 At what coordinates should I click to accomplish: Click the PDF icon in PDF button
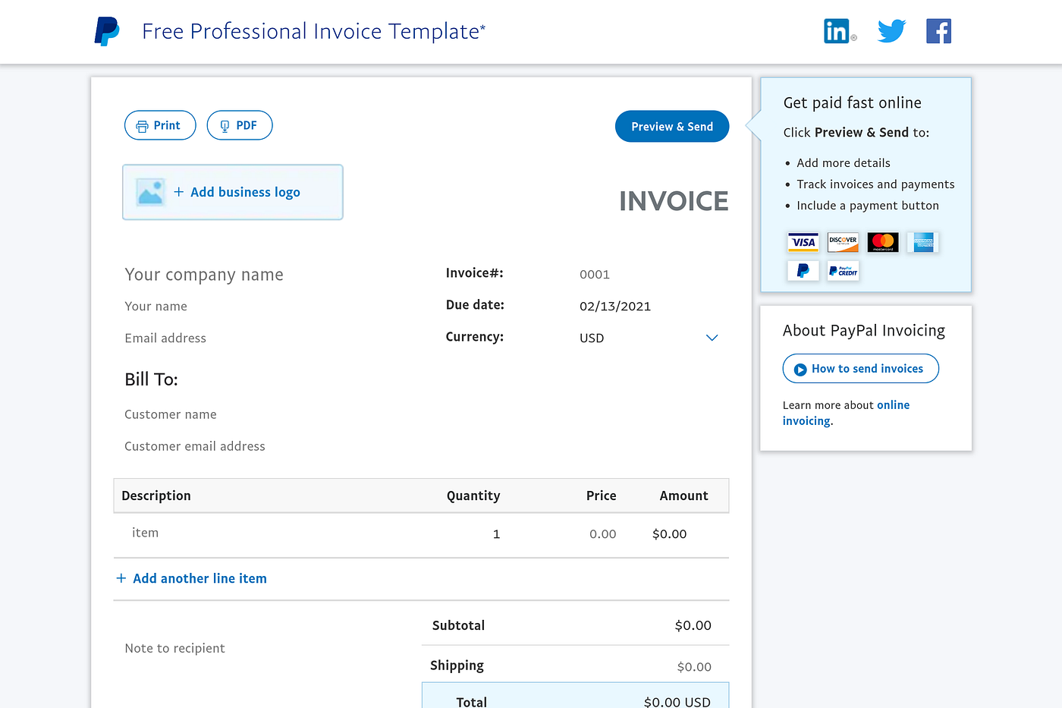tap(225, 127)
